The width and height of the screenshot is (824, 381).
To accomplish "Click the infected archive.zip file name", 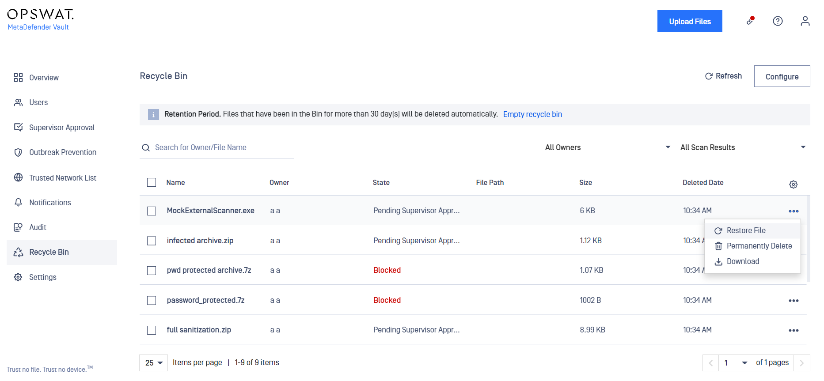I will [200, 241].
